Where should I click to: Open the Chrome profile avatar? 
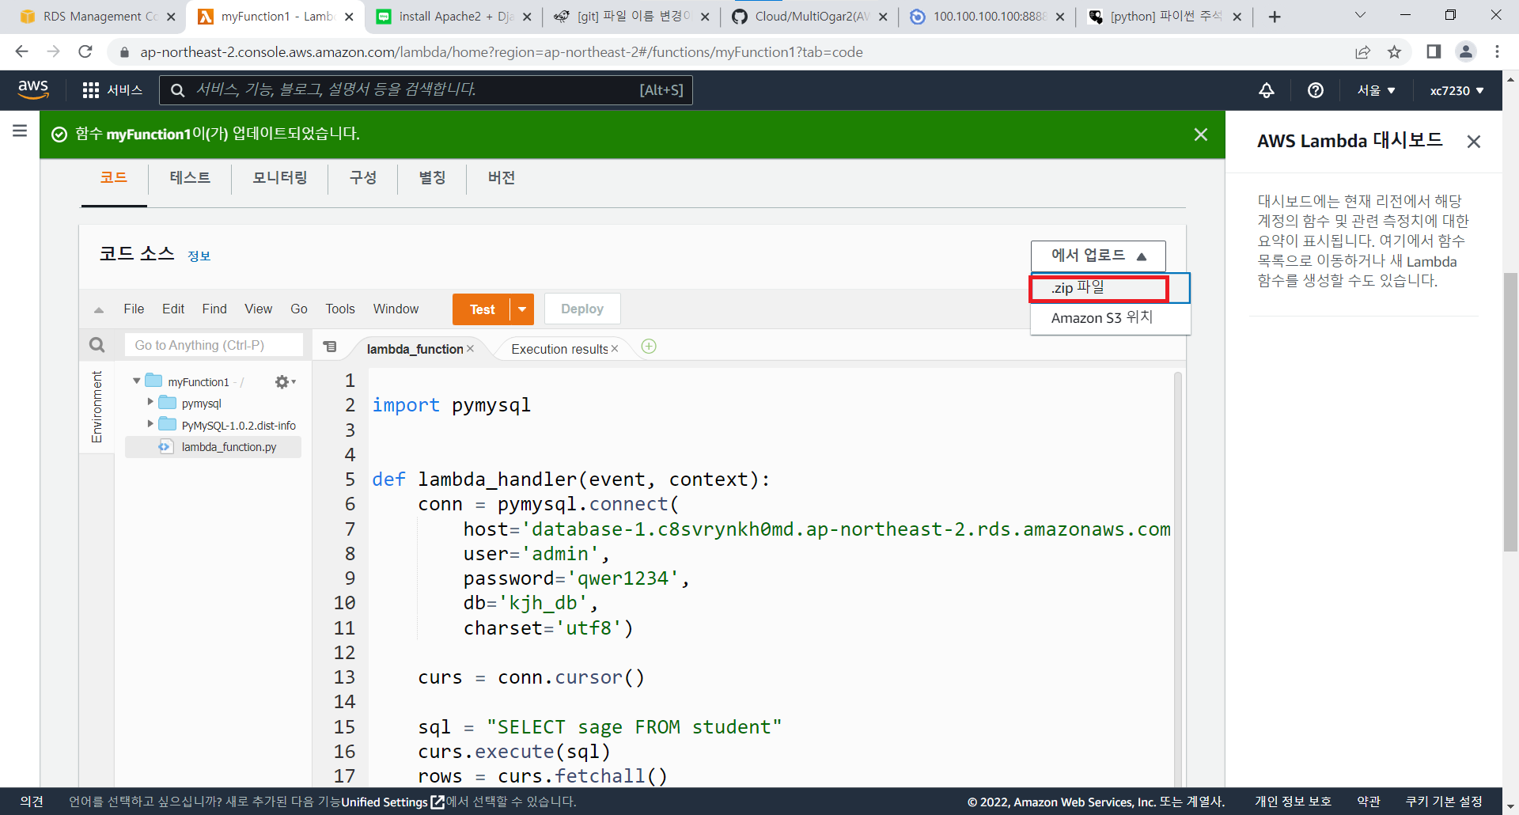point(1465,52)
